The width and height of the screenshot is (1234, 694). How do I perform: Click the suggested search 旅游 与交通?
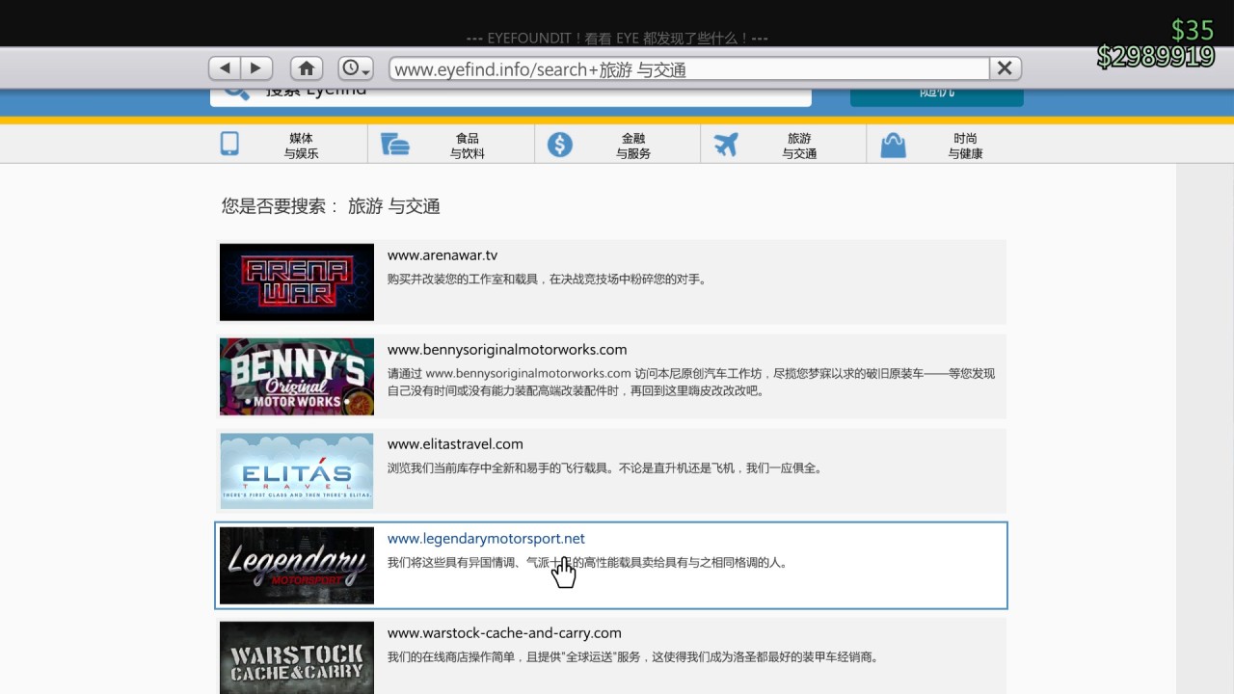coord(394,206)
